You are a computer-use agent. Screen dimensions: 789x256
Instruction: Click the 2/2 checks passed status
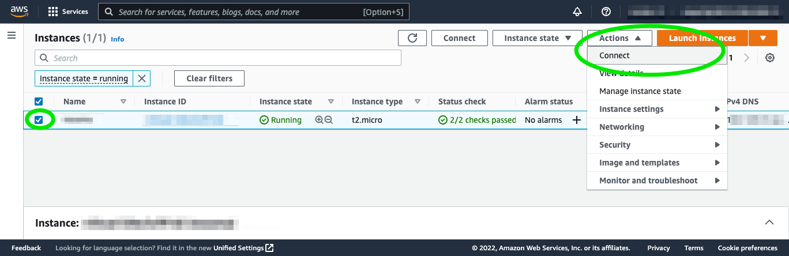(x=477, y=120)
